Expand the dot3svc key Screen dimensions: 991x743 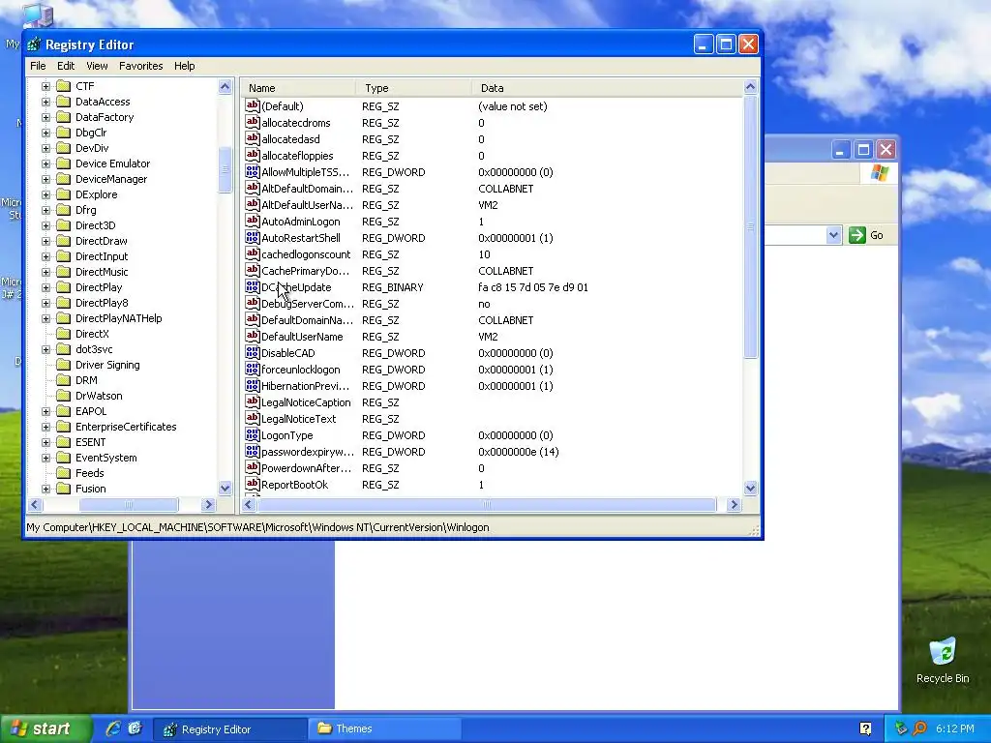tap(45, 349)
